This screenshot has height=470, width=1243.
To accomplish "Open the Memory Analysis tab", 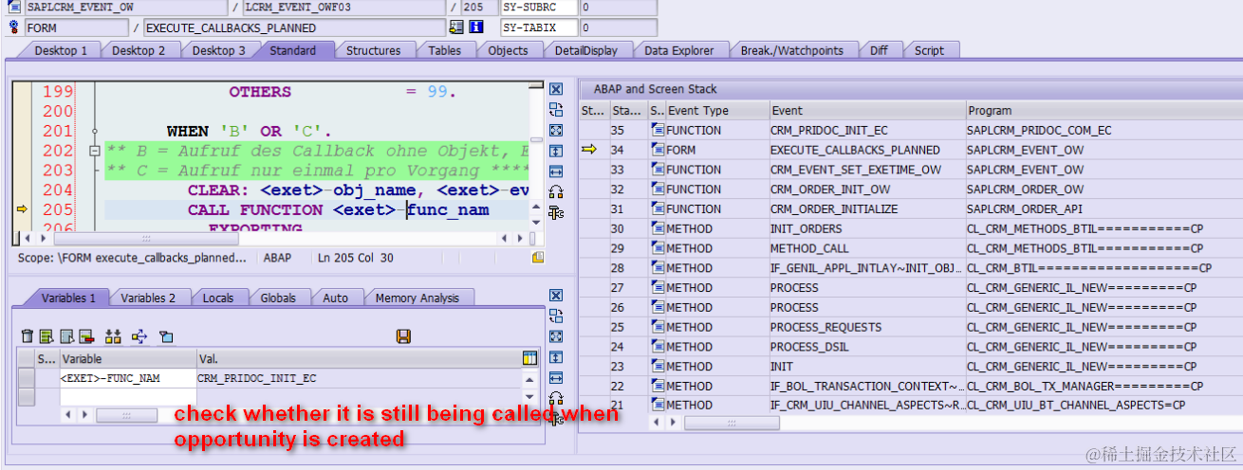I will click(x=417, y=298).
